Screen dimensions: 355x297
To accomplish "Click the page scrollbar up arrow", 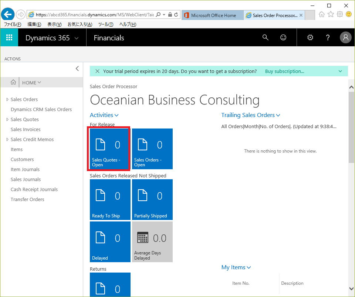I will [x=351, y=87].
